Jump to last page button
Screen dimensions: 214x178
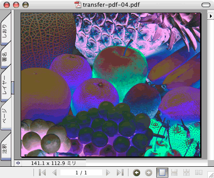tap(120, 173)
